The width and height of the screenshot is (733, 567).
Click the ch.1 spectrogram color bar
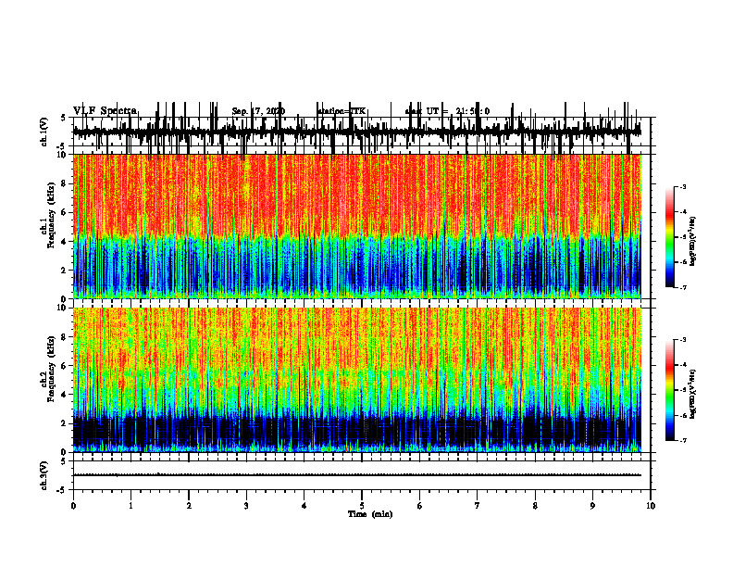point(669,237)
